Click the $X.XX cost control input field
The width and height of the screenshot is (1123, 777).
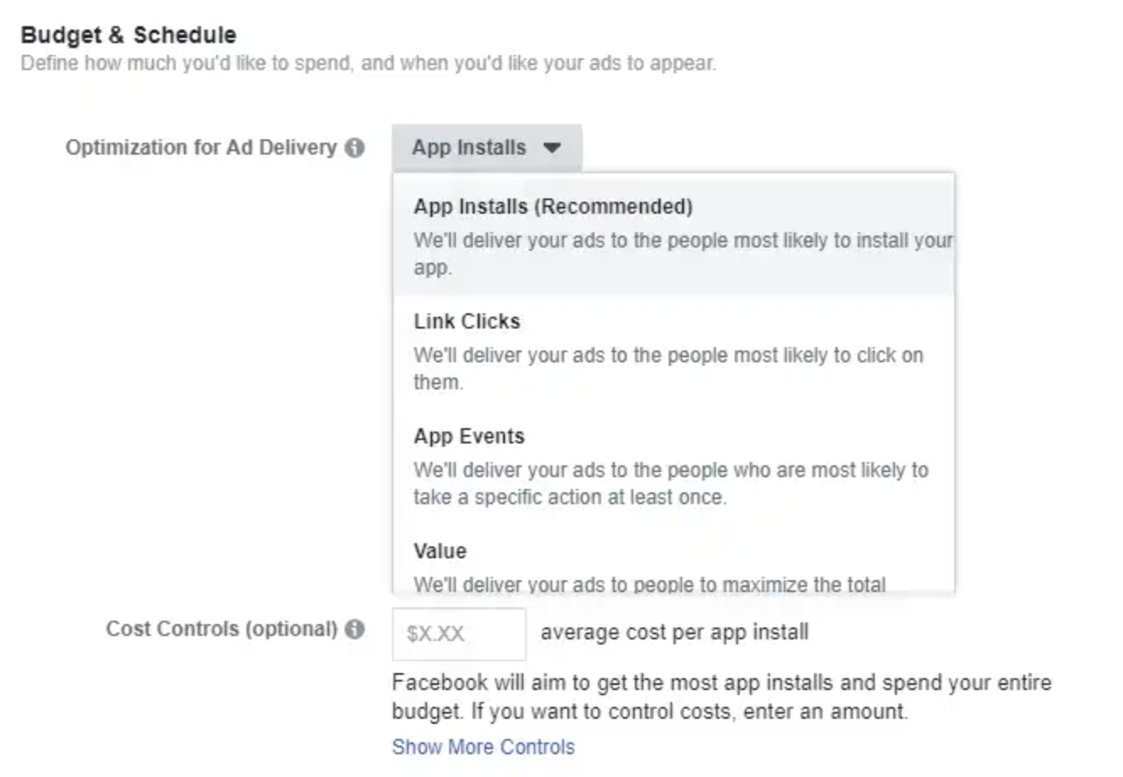458,633
